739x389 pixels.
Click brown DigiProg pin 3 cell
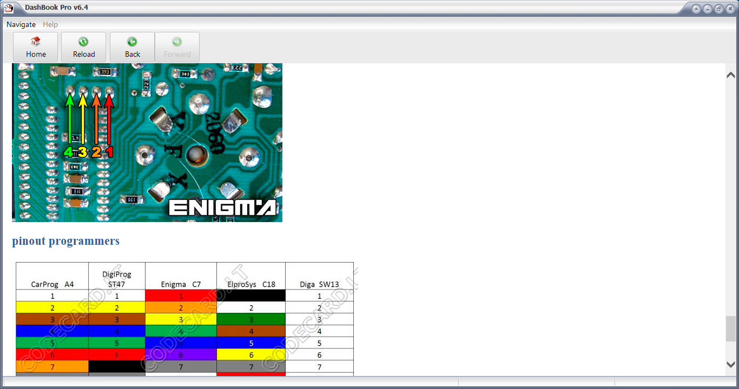(117, 319)
